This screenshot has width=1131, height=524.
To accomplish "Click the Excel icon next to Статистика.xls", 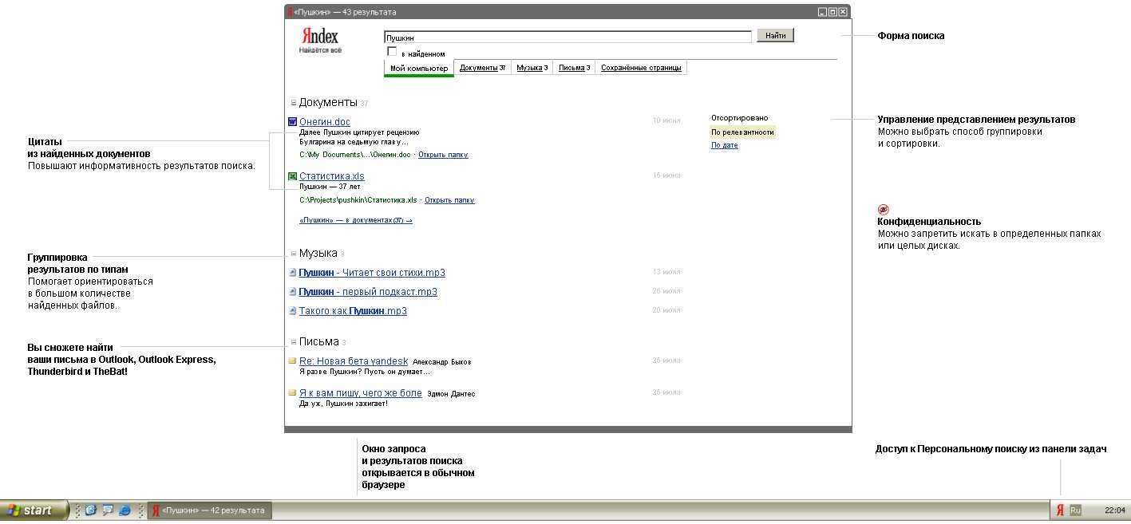I will coord(292,175).
